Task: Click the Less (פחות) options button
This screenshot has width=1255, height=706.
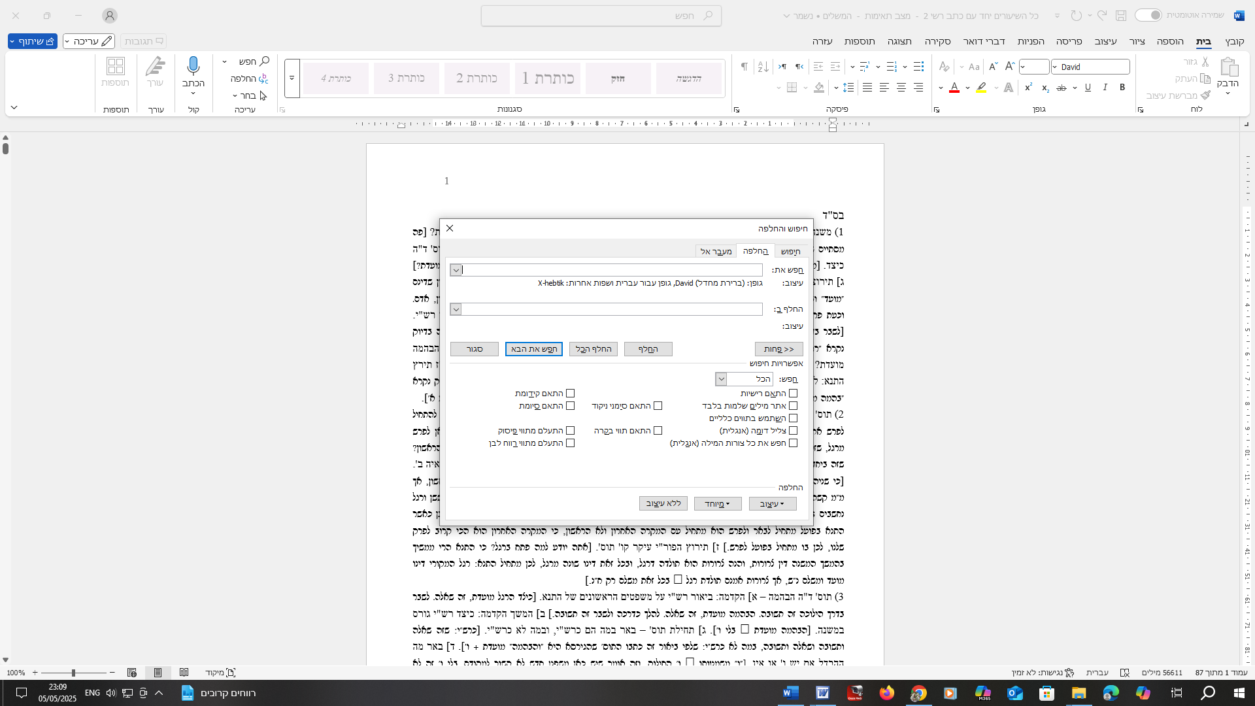Action: (779, 349)
